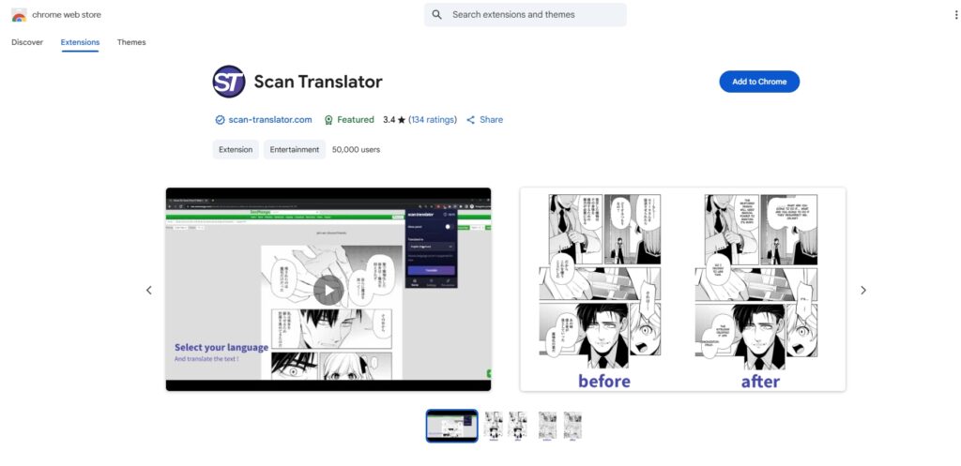This screenshot has height=466, width=961.
Task: Click the Scan Translator heading
Action: click(318, 82)
